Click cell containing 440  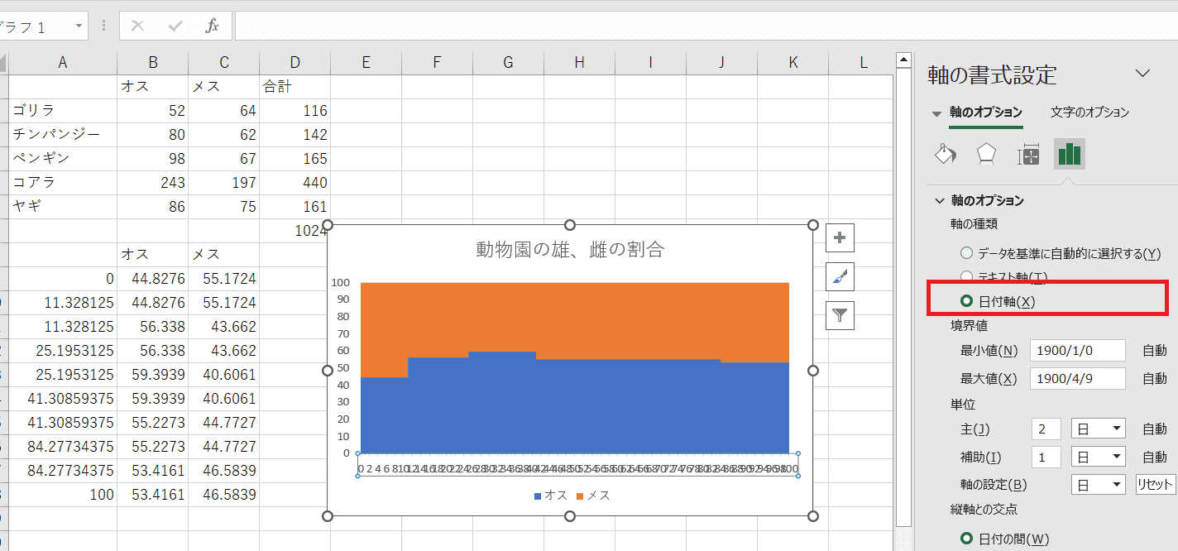[294, 183]
